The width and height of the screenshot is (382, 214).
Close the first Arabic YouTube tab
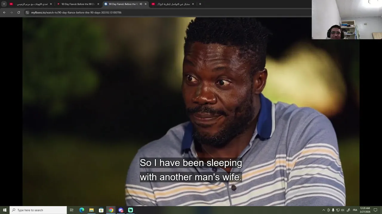tap(51, 4)
